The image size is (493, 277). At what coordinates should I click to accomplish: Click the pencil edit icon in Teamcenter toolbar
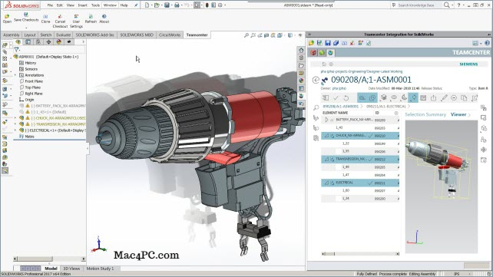click(444, 98)
